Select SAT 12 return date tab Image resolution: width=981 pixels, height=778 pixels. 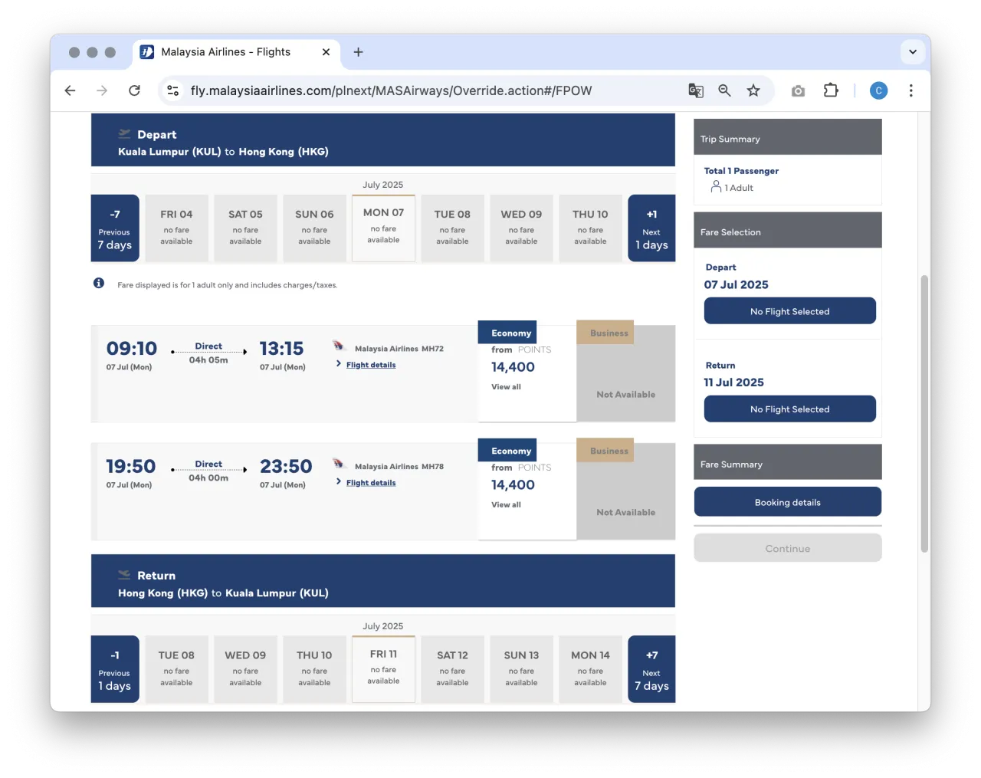pos(452,668)
